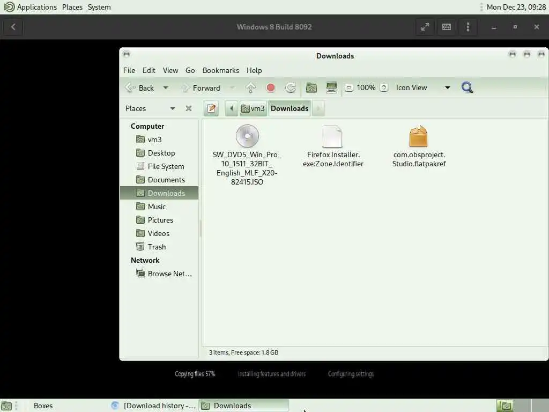Click the Boxes back arrow button
Screen dimensions: 549x412
[x=13, y=27]
